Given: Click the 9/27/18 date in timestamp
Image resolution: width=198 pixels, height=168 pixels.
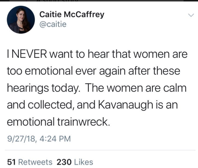Looking at the screenshot, I should point(19,138).
